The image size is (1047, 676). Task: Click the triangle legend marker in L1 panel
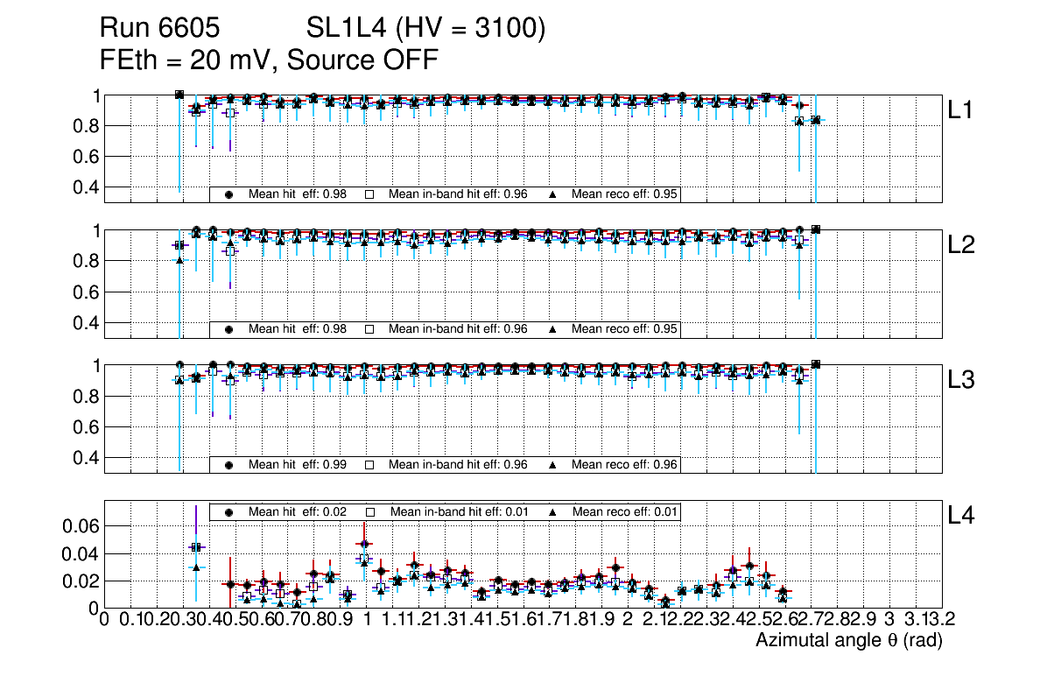tap(553, 194)
